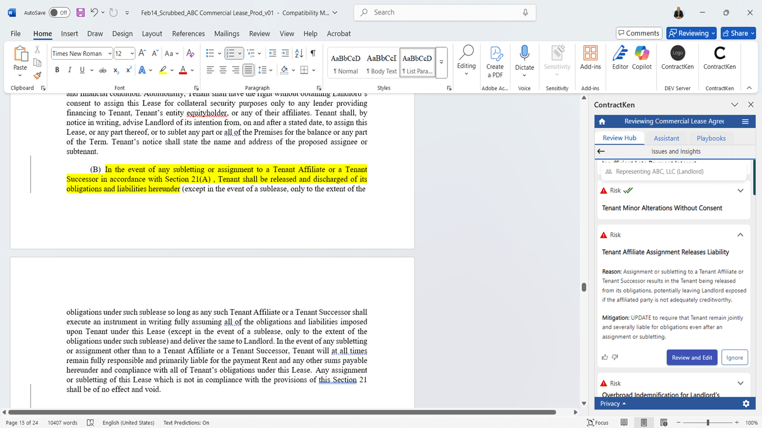The image size is (762, 428).
Task: Open Comments button
Action: 639,33
